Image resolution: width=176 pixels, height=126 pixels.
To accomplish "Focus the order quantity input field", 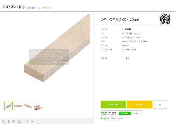I will [125, 59].
